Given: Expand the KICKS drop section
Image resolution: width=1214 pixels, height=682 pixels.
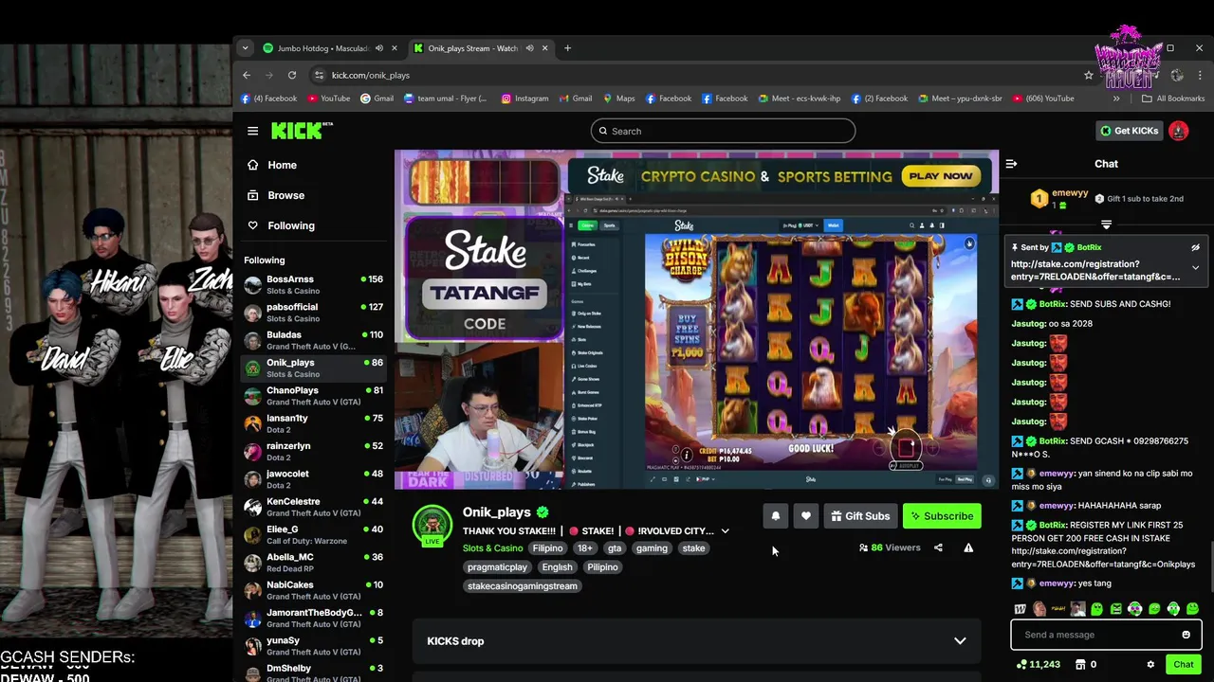Looking at the screenshot, I should [x=960, y=641].
